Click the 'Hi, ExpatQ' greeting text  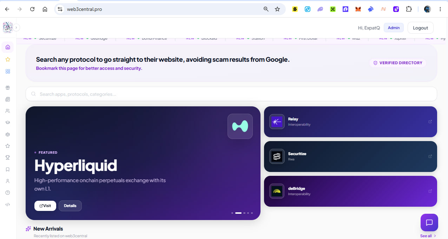point(369,28)
